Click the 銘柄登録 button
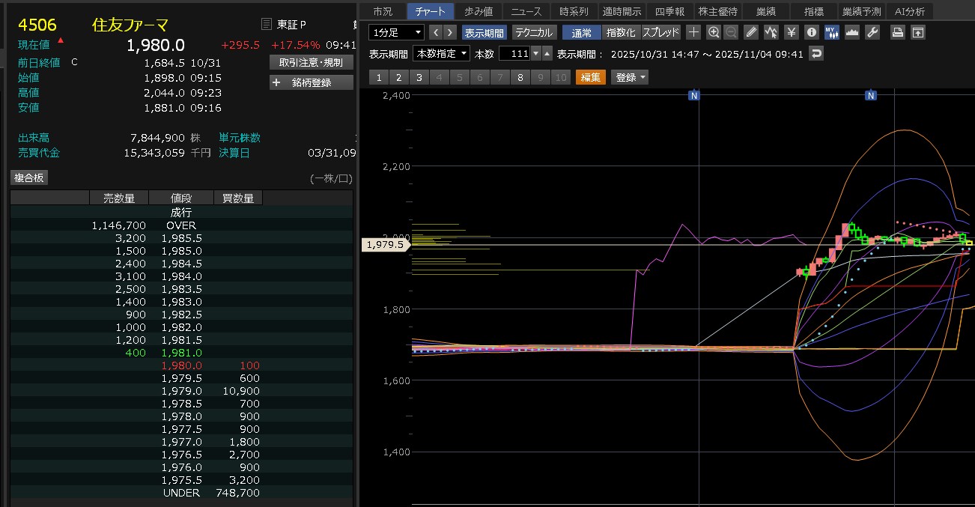This screenshot has height=507, width=975. pyautogui.click(x=311, y=82)
